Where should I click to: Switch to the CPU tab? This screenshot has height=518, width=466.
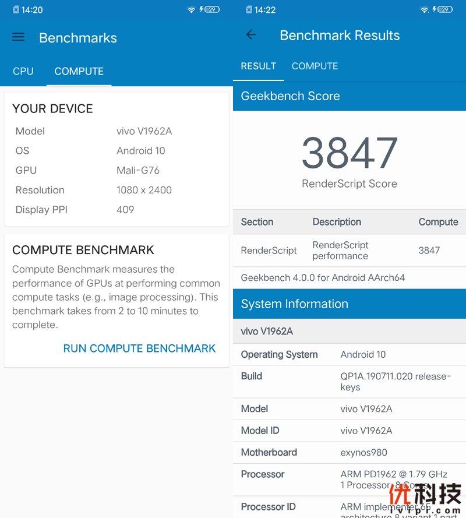pyautogui.click(x=23, y=71)
